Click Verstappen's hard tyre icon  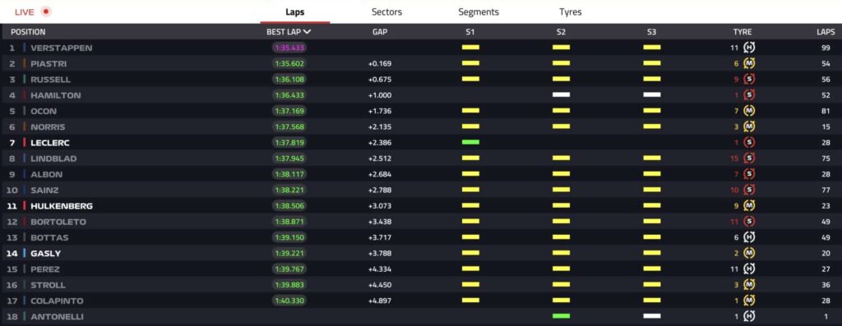[749, 48]
